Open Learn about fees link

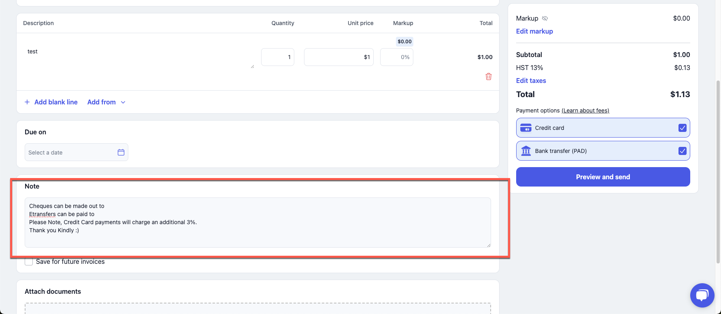pyautogui.click(x=585, y=110)
